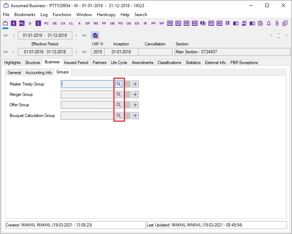The width and height of the screenshot is (292, 234).
Task: Click the purple checkmark status icon
Action: pyautogui.click(x=95, y=35)
